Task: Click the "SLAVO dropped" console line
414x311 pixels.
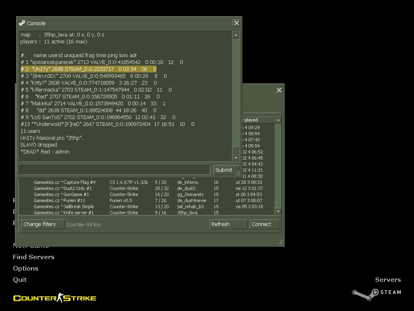Action: pyautogui.click(x=38, y=145)
